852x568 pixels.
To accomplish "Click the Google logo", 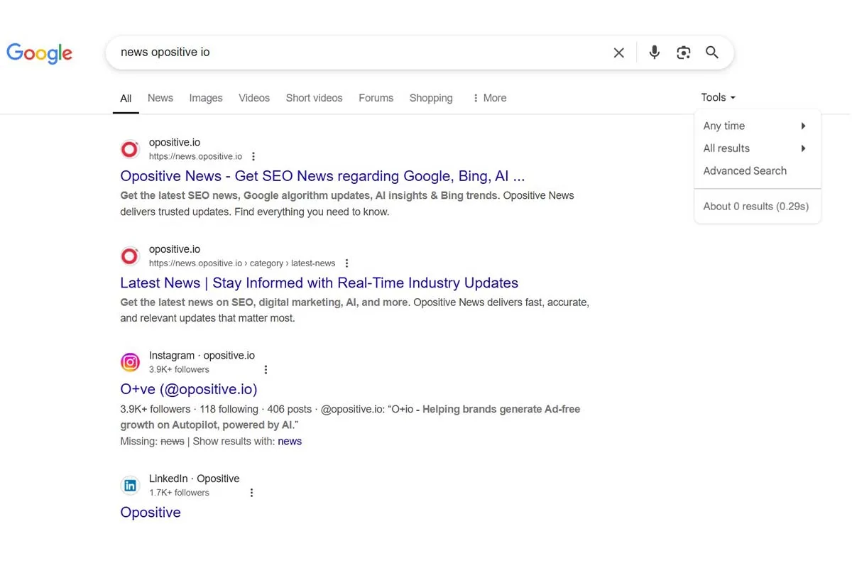I will pos(40,53).
